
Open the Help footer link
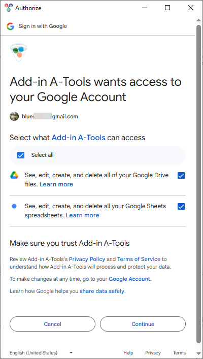pyautogui.click(x=128, y=353)
